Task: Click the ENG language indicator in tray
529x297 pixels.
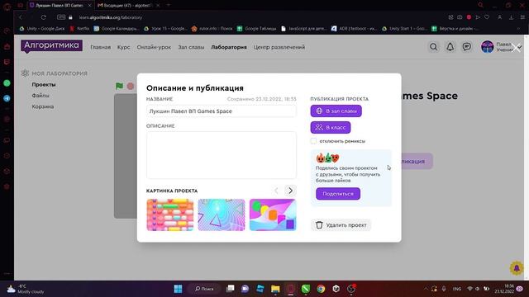Action: point(457,289)
